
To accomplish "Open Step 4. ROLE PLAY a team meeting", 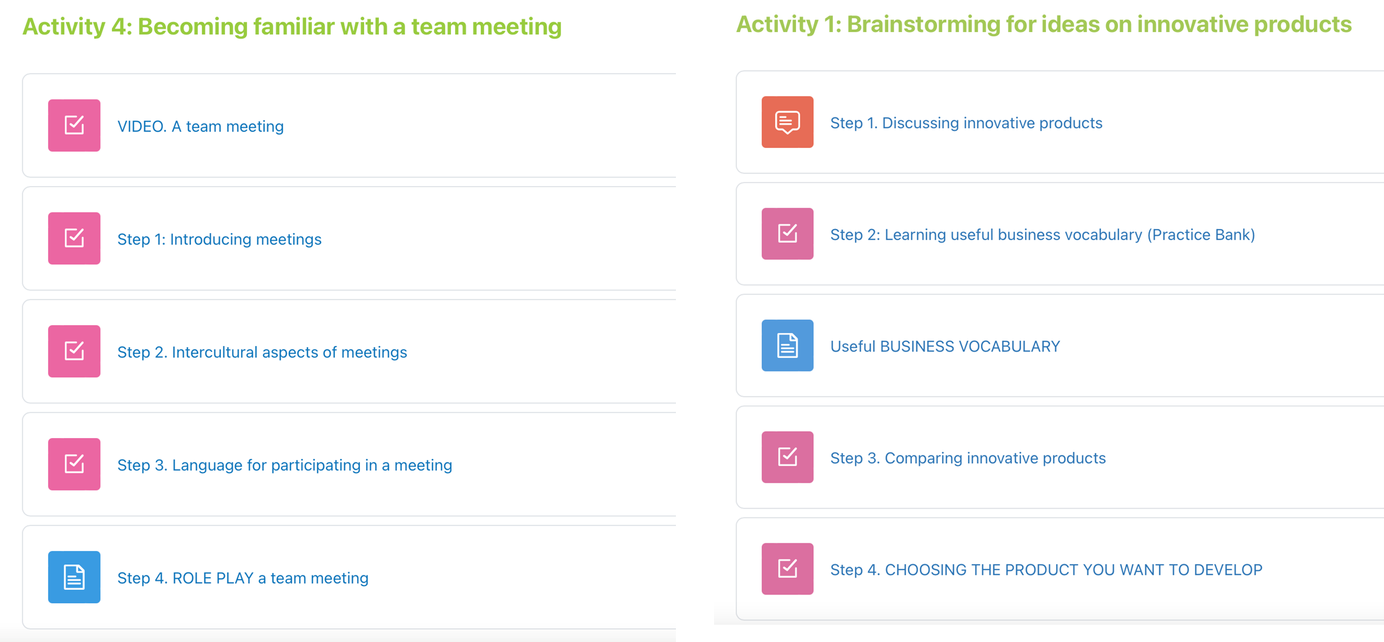I will click(243, 578).
